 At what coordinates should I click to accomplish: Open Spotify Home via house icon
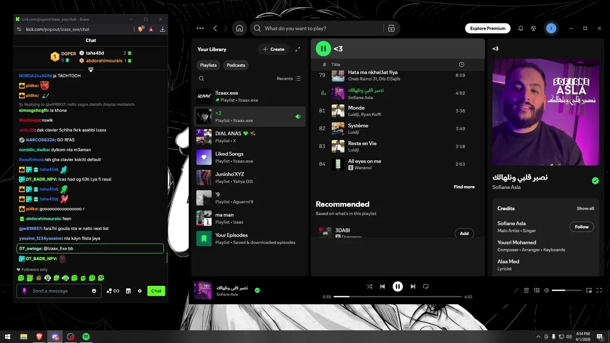[x=239, y=28]
